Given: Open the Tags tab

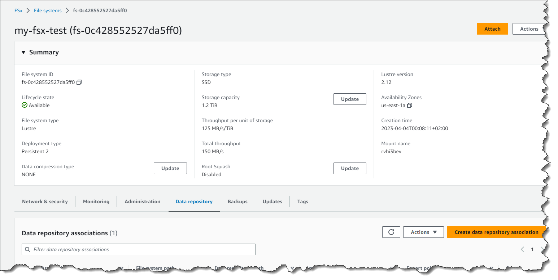Looking at the screenshot, I should pos(303,201).
